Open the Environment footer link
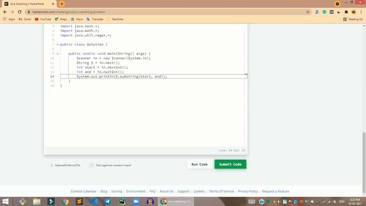Viewport: 366px width, 206px height. tap(136, 191)
